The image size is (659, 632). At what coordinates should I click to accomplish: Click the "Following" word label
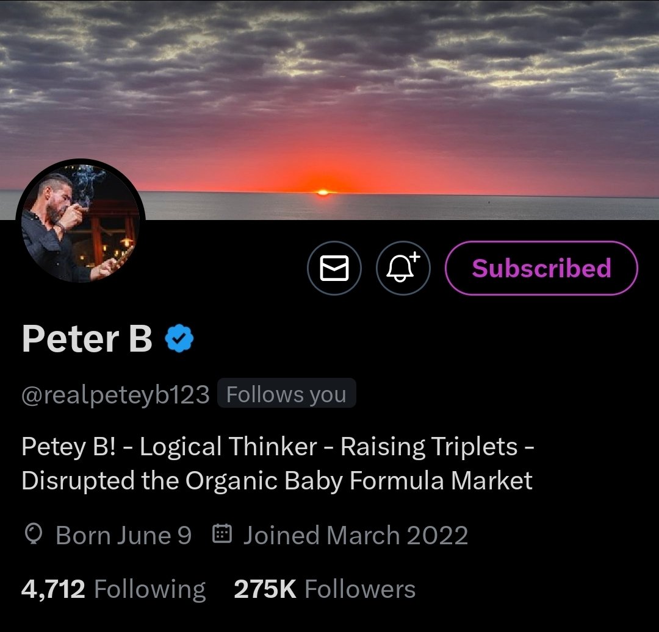[x=150, y=589]
